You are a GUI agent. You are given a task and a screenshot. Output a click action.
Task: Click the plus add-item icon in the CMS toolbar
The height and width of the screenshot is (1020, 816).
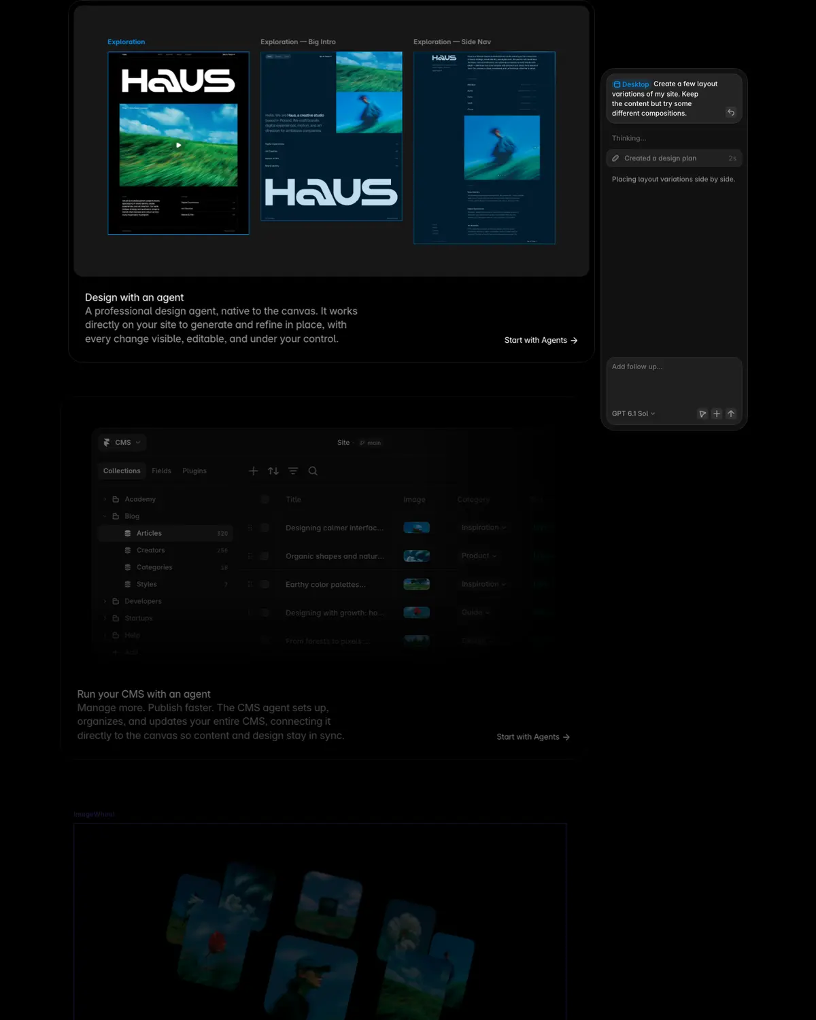coord(253,471)
